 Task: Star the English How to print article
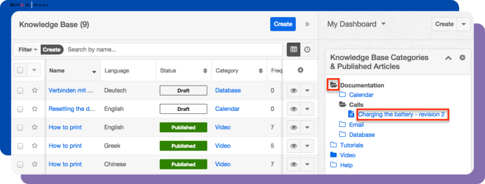(35, 127)
